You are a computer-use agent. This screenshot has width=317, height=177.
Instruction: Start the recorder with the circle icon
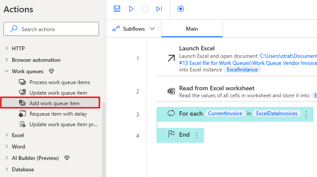pos(181,9)
